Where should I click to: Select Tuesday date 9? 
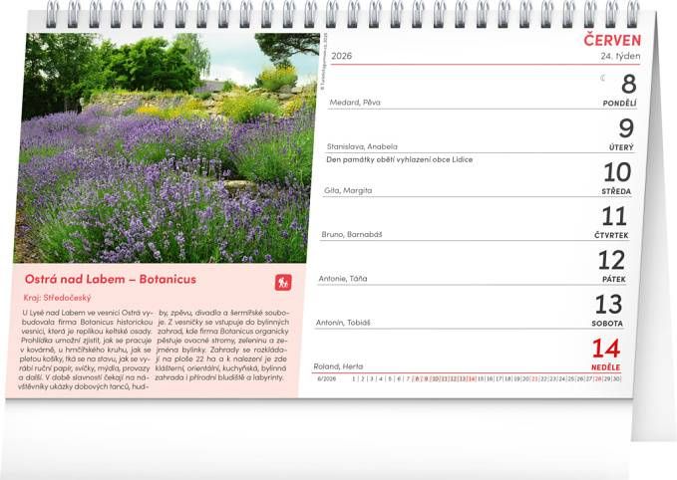(626, 128)
